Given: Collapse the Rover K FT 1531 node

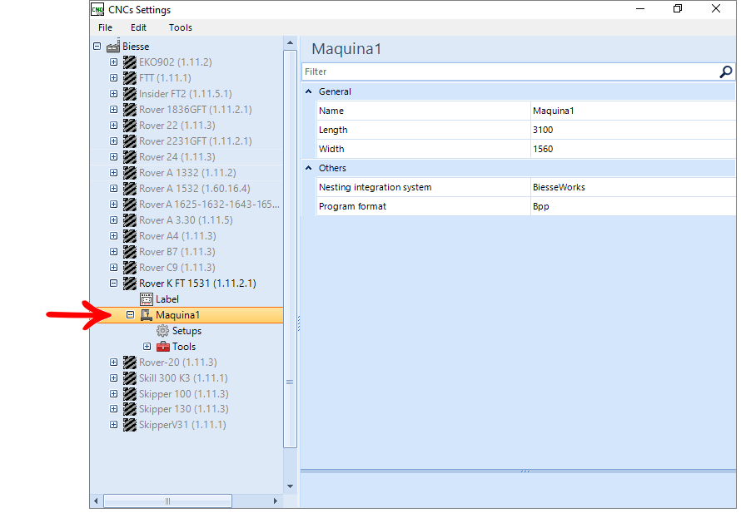Looking at the screenshot, I should (113, 284).
